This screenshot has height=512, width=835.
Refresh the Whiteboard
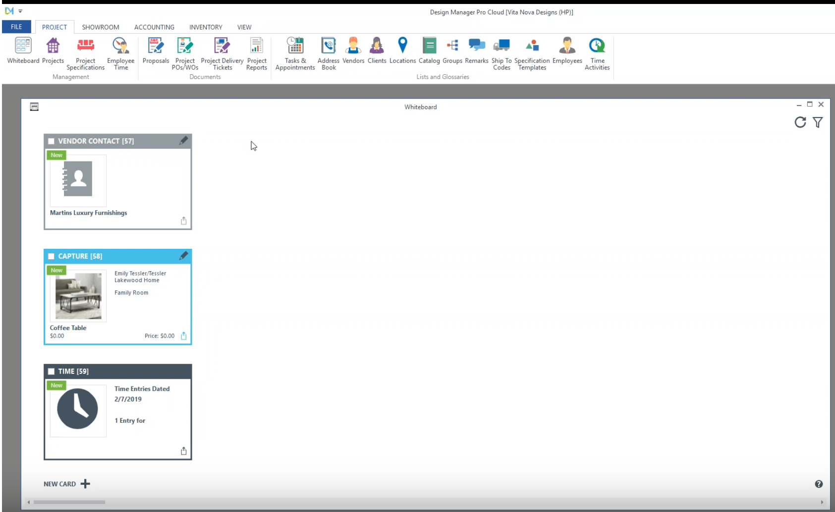coord(800,122)
